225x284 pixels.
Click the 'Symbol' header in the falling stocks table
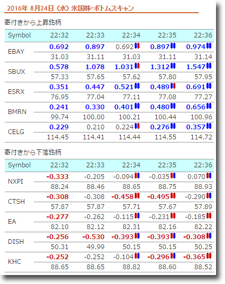click(x=19, y=165)
